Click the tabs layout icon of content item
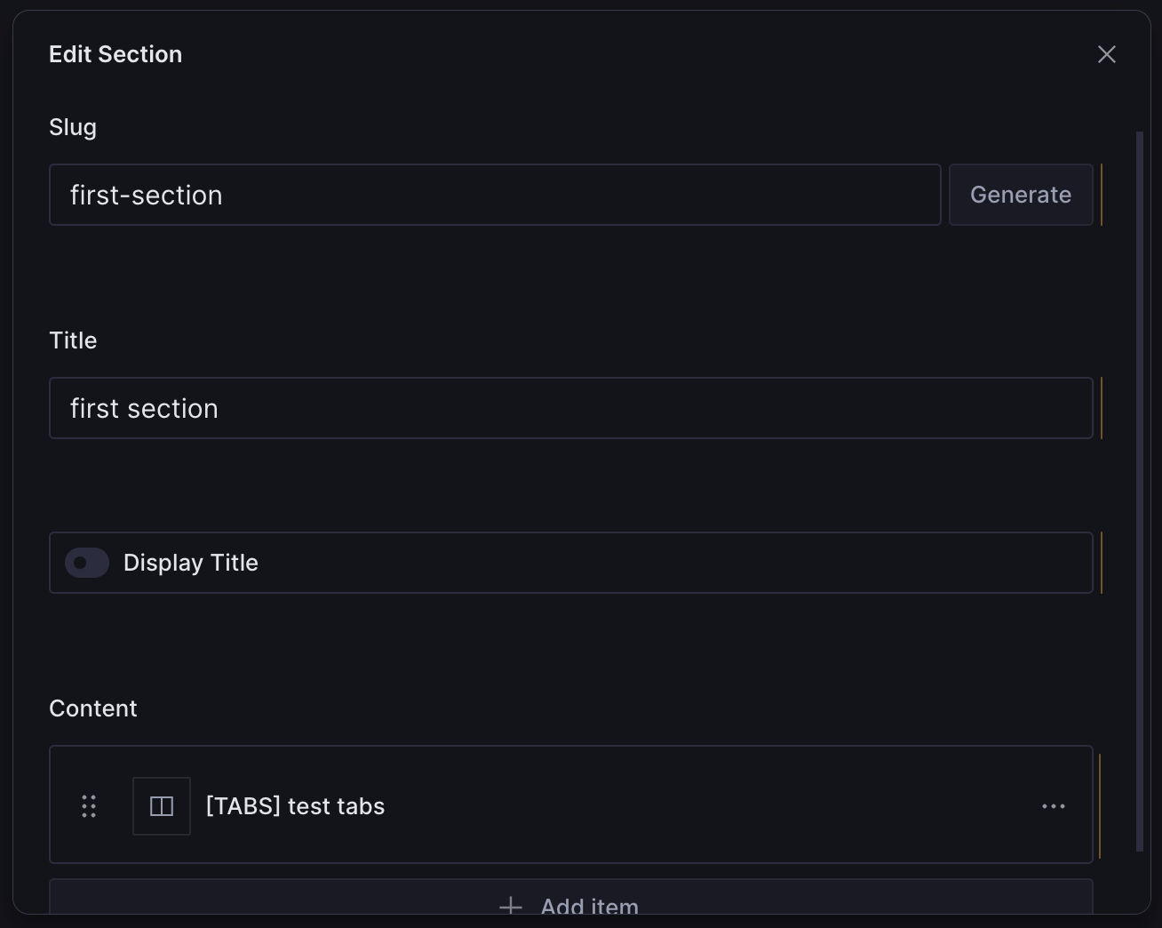The image size is (1162, 928). (x=162, y=806)
